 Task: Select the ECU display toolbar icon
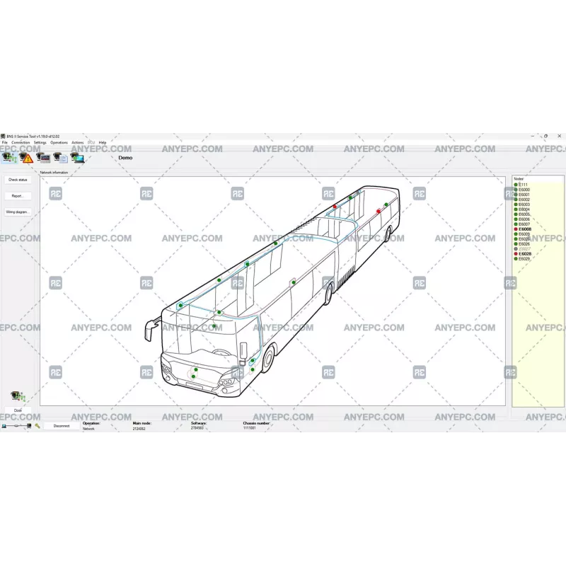point(44,157)
